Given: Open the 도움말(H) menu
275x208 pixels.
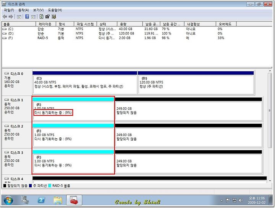Looking at the screenshot, I should [x=55, y=10].
